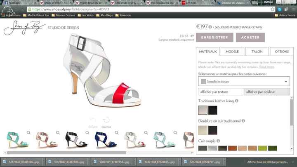The height and width of the screenshot is (167, 297).
Task: Click the ACHETER button
Action: [x=250, y=38]
